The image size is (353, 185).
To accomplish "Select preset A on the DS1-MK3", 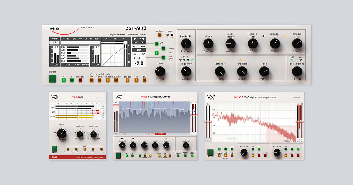I will (64, 80).
